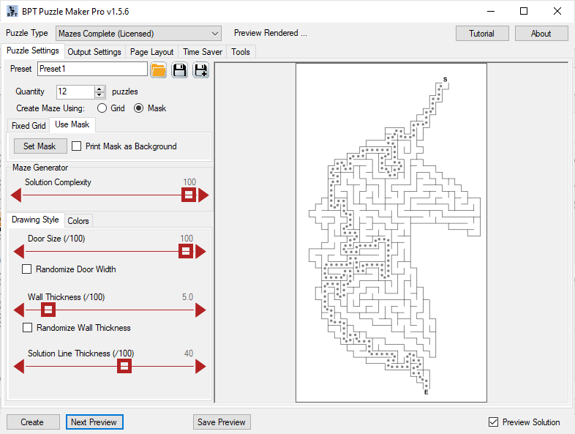Open the Time Saver tab
The width and height of the screenshot is (575, 434).
coord(203,52)
